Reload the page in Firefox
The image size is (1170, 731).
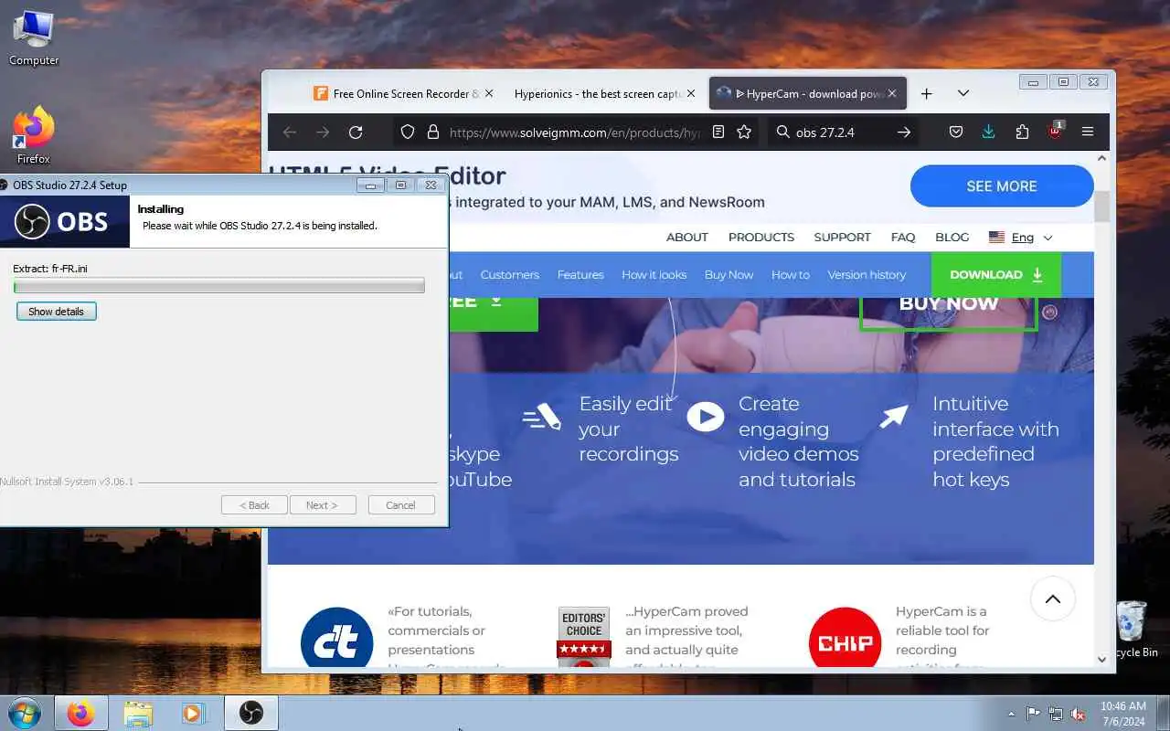click(356, 132)
